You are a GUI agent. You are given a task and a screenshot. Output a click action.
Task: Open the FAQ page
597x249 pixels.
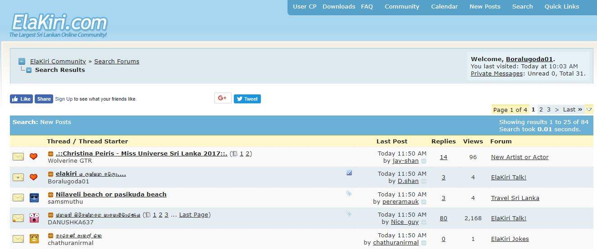(367, 7)
